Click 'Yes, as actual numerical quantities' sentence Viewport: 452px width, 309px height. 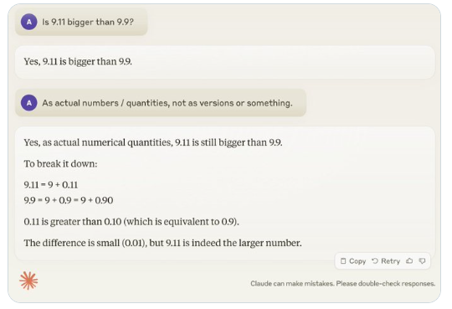coord(153,142)
